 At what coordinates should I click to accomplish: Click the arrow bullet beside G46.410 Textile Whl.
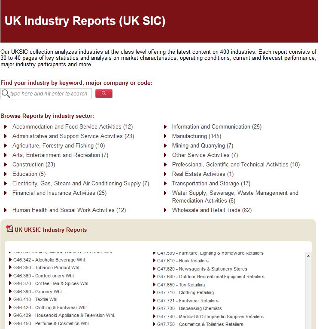(x=10, y=299)
